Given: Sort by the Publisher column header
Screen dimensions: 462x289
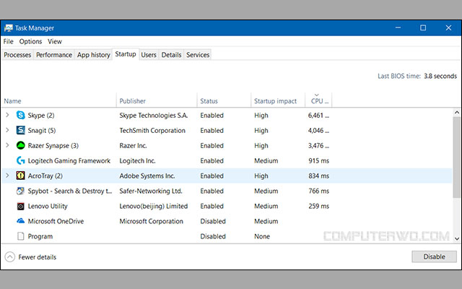Looking at the screenshot, I should coord(157,101).
